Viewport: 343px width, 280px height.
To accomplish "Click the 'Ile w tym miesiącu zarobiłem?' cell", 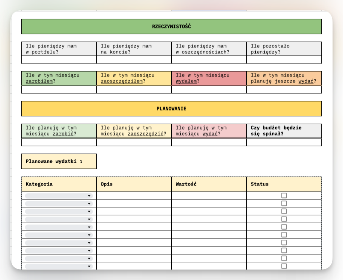I will (59, 78).
